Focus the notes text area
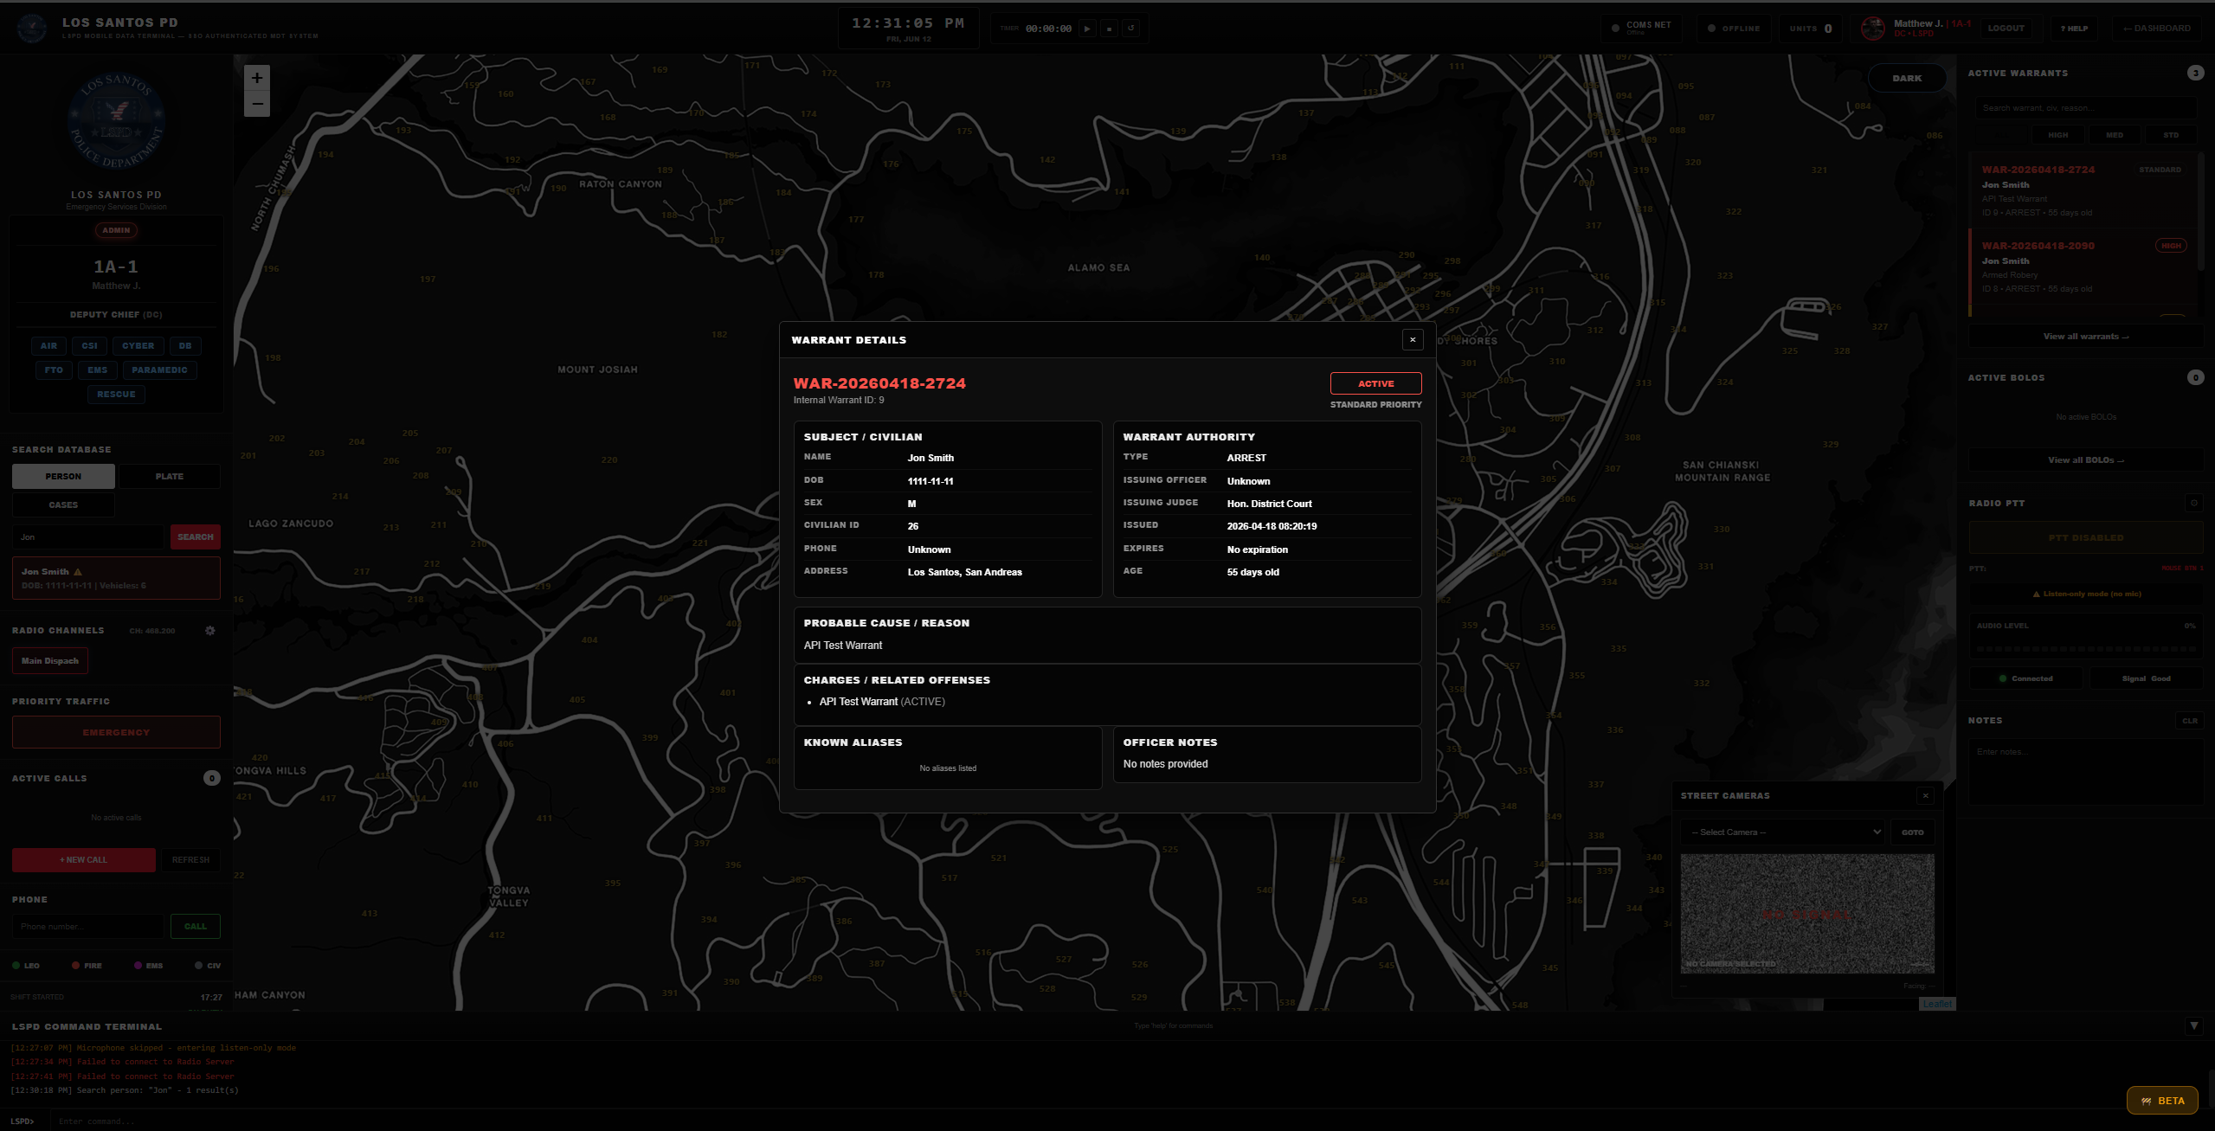 pos(2086,772)
